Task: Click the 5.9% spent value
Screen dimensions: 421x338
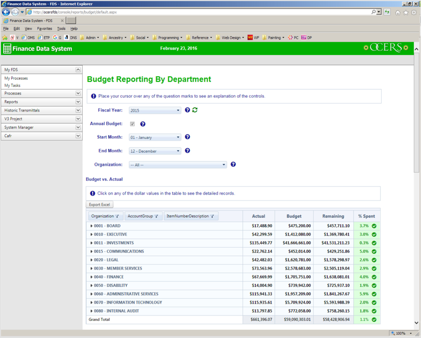Action: pyautogui.click(x=364, y=294)
